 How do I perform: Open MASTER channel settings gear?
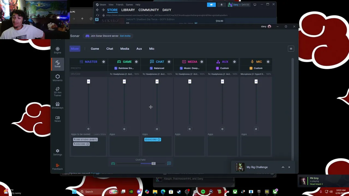104,62
